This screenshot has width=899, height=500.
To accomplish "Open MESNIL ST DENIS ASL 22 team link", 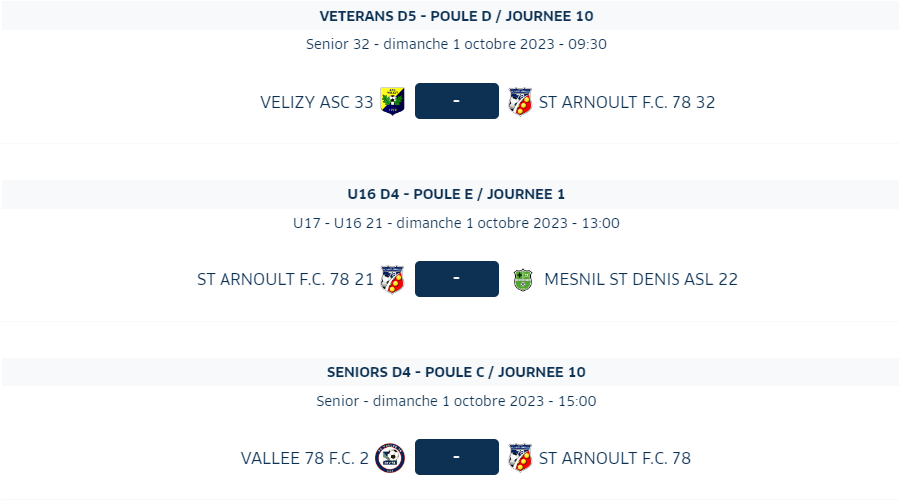I will tap(641, 279).
